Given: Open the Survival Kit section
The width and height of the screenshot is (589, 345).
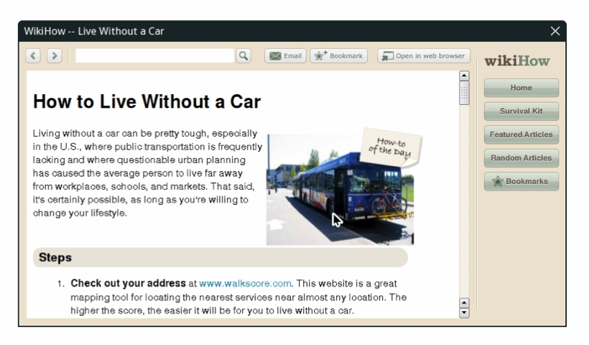Looking at the screenshot, I should point(521,111).
